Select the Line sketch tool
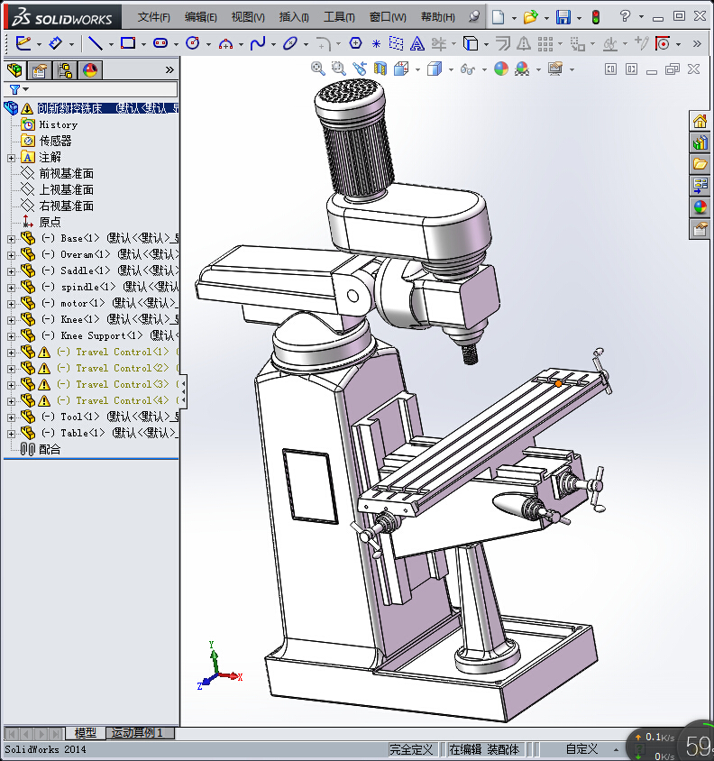Screen dimensions: 714x761 96,43
